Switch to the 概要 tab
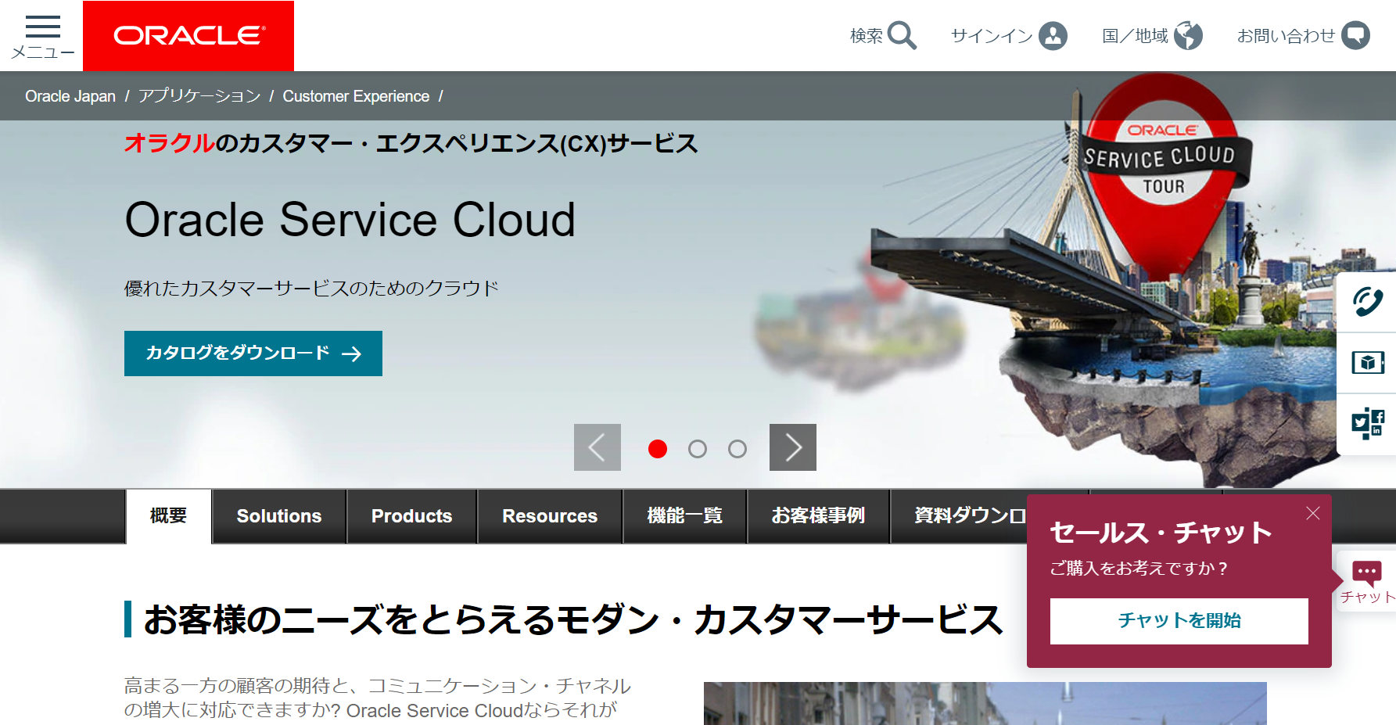1396x725 pixels. [169, 516]
